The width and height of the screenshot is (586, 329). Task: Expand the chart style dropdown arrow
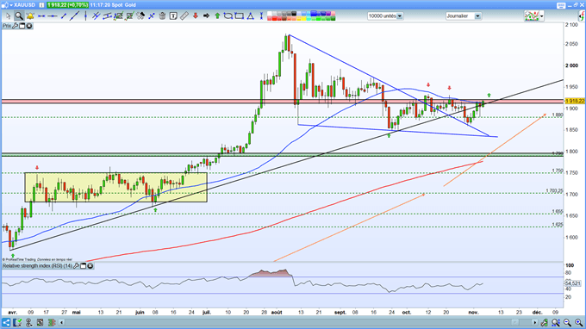[541, 16]
